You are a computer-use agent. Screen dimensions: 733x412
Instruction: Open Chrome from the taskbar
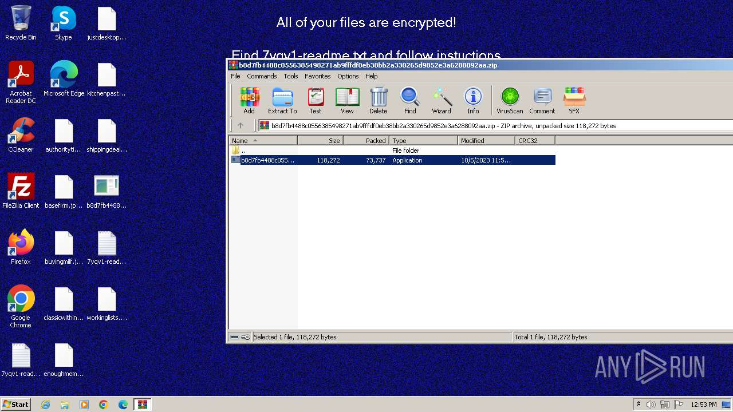pyautogui.click(x=104, y=405)
